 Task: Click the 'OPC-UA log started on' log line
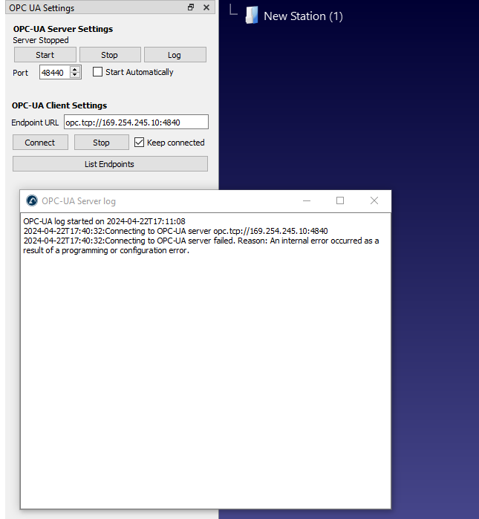coord(104,221)
